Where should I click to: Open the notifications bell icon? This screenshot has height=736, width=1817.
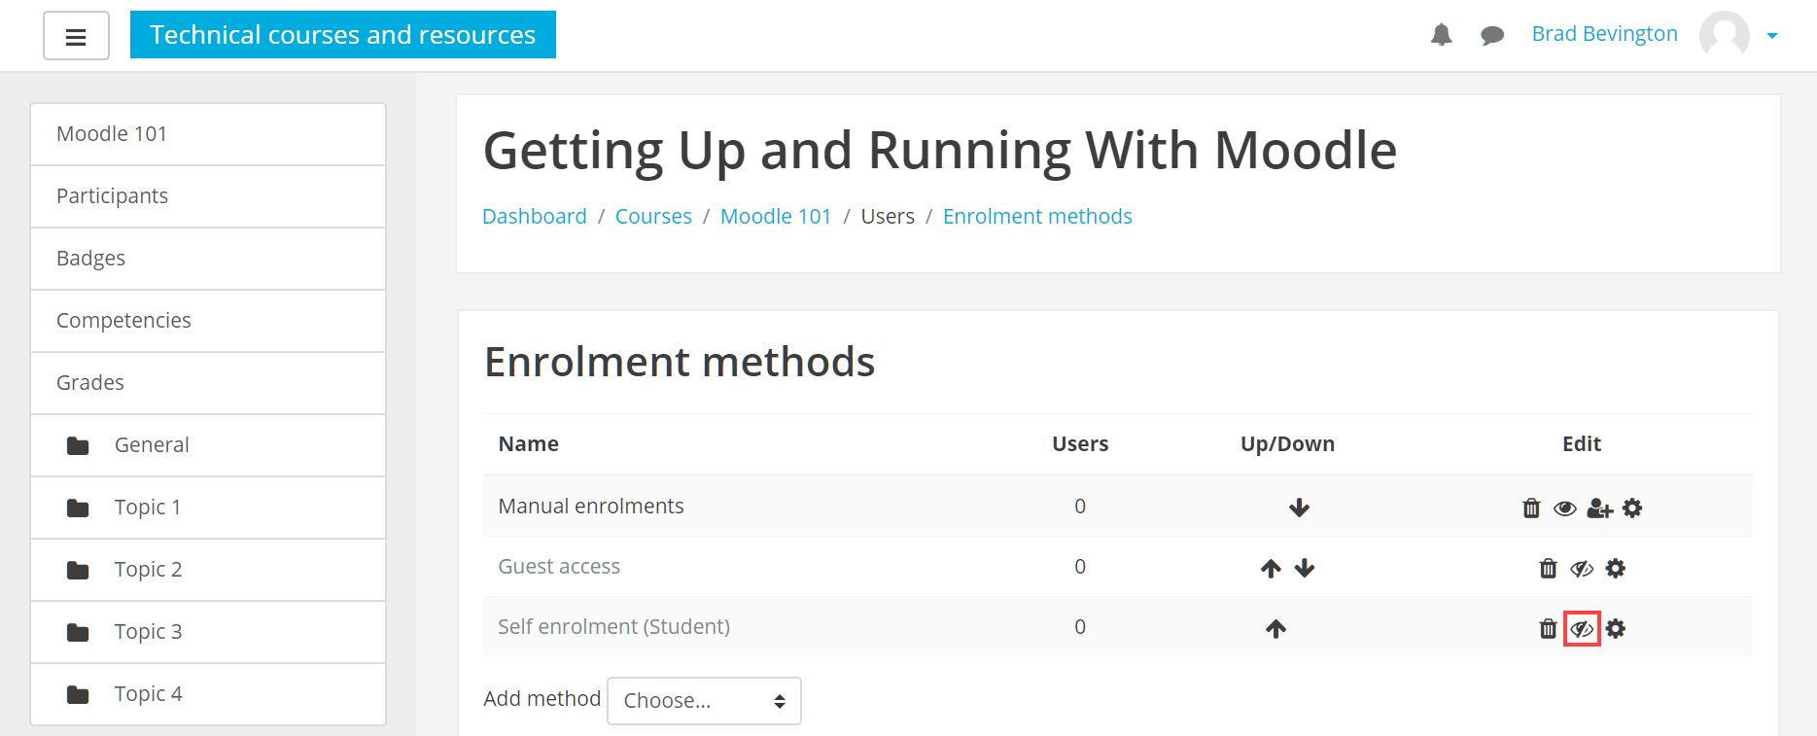click(1441, 35)
